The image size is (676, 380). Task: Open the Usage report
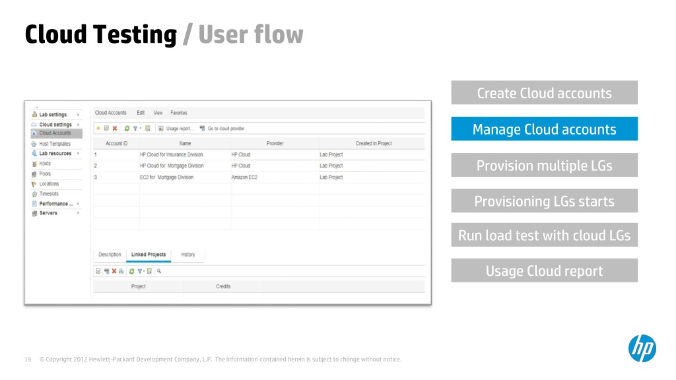coord(176,129)
